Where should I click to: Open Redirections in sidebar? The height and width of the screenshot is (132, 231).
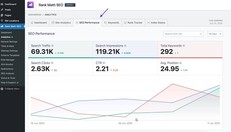[x=7, y=69]
